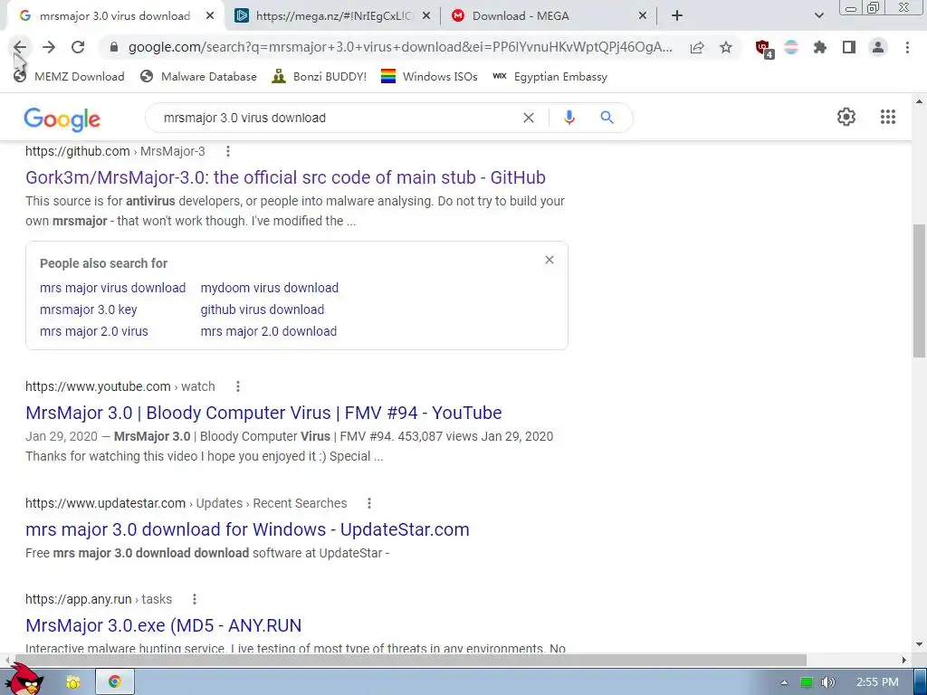Click the Chrome taskbar button

115,682
